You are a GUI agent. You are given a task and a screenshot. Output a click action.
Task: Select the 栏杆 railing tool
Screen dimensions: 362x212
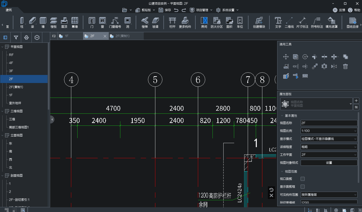click(172, 23)
